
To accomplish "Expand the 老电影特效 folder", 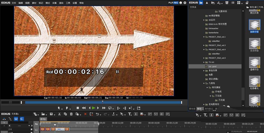I will pos(204,105).
